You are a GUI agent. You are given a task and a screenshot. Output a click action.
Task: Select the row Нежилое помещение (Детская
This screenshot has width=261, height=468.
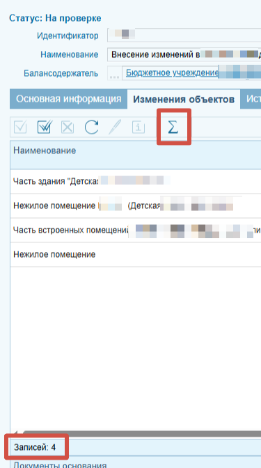(x=136, y=206)
